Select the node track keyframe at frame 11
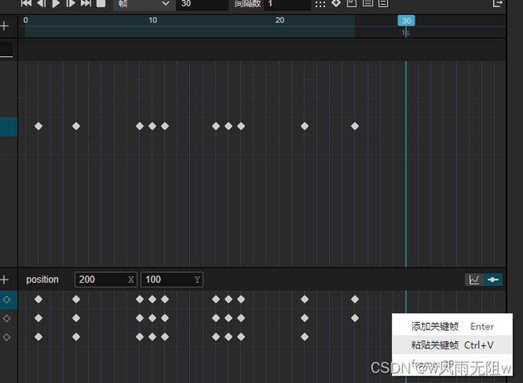523x383 pixels. (x=165, y=126)
